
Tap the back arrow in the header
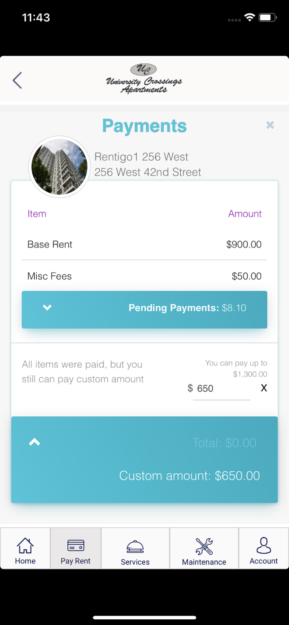[x=17, y=80]
